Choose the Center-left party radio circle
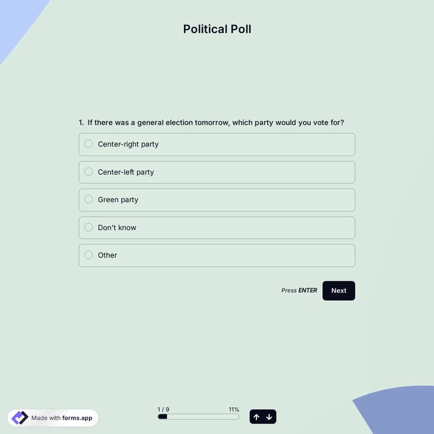 tap(89, 172)
